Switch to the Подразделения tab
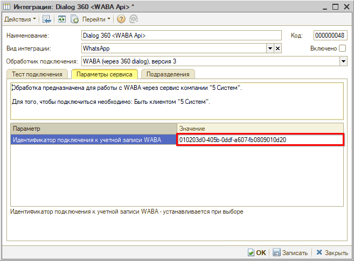This screenshot has height=261, width=354. [x=168, y=74]
